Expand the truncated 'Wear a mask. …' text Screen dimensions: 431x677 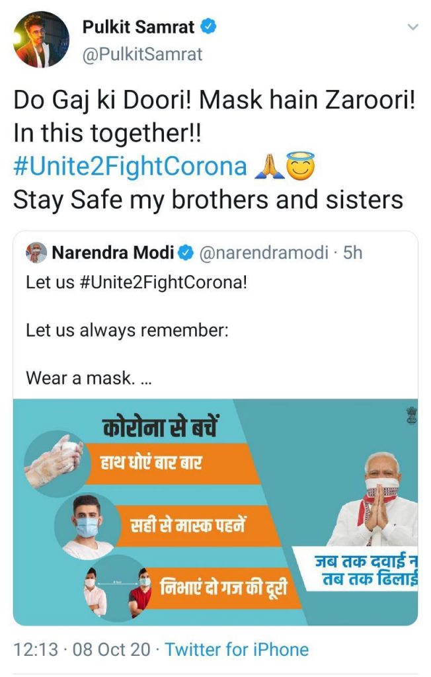tap(89, 378)
